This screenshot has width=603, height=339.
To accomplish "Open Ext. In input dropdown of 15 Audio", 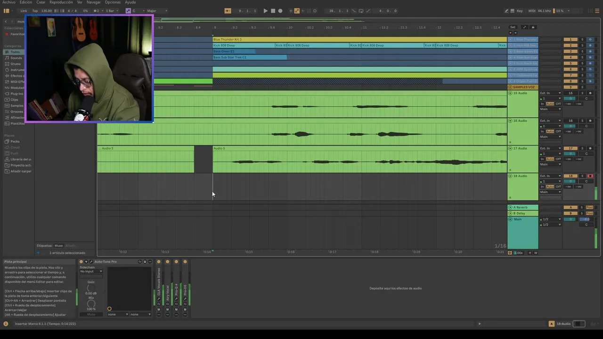I will 550,93.
